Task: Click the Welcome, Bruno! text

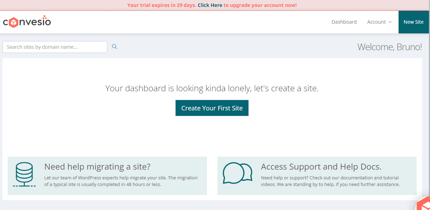Action: point(389,47)
